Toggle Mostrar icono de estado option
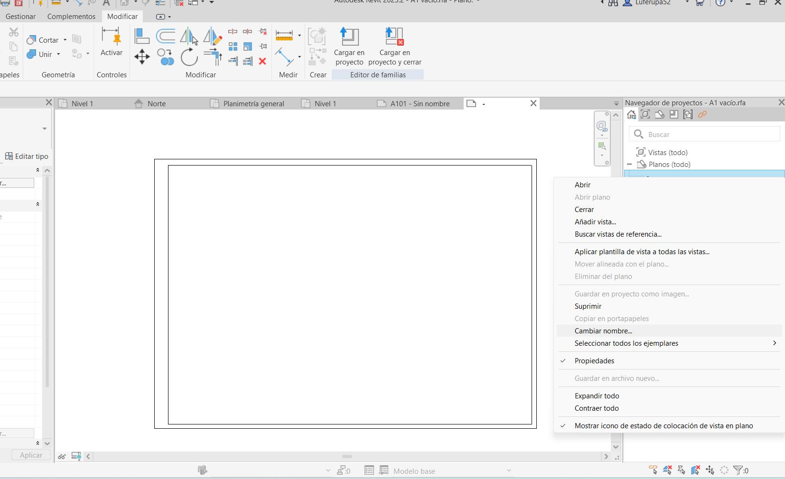Screen dimensions: 785x479 point(664,426)
